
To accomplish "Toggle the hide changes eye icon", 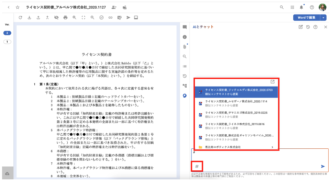I will click(x=56, y=18).
